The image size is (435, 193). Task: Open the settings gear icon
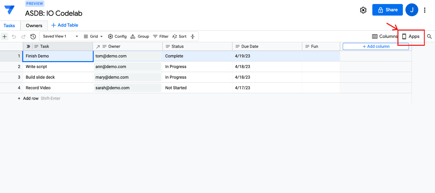point(363,10)
